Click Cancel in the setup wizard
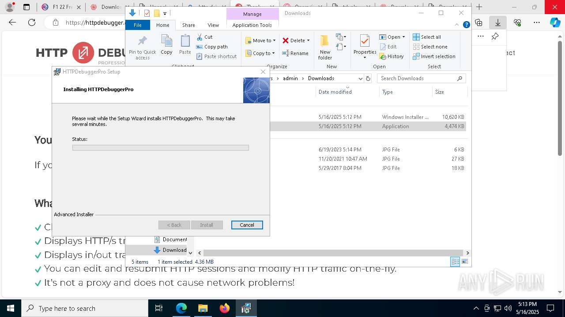 (247, 225)
